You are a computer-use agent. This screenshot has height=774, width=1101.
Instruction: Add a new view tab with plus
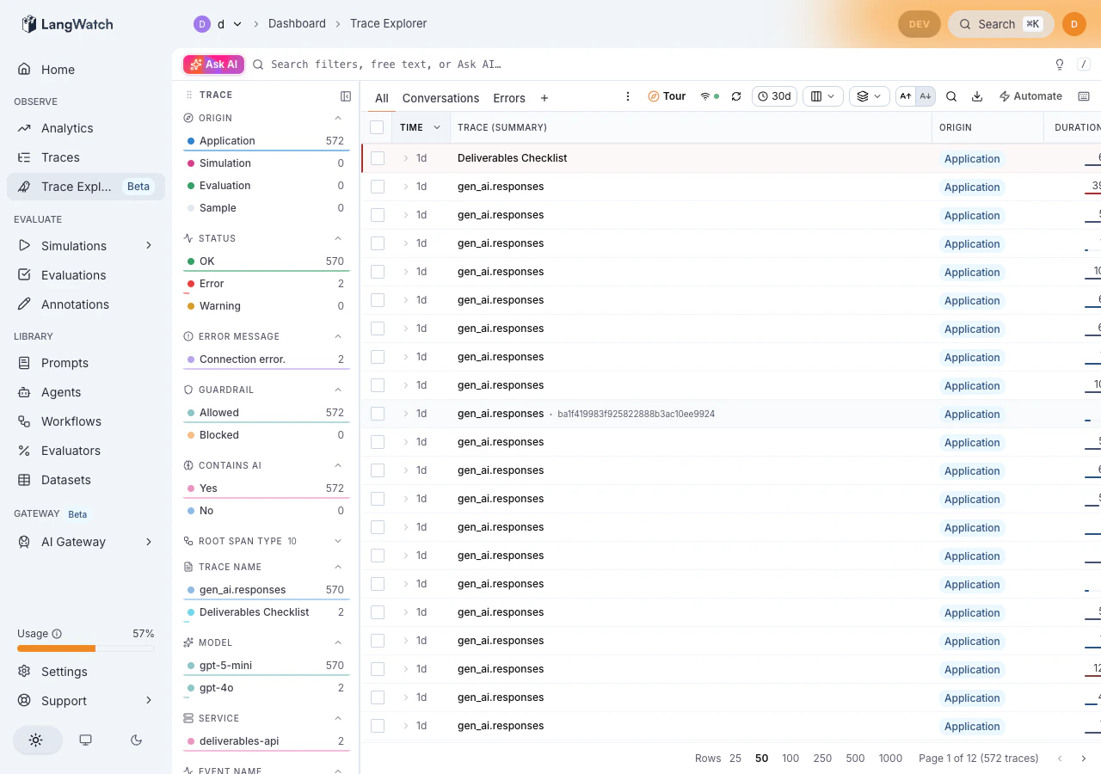[544, 98]
